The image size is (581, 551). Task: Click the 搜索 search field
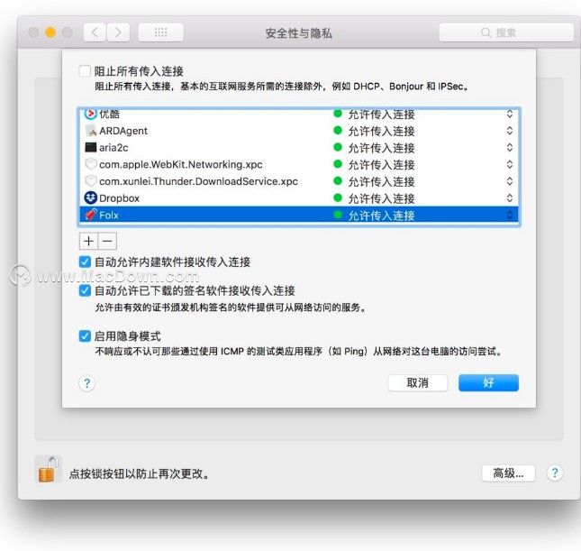click(506, 32)
